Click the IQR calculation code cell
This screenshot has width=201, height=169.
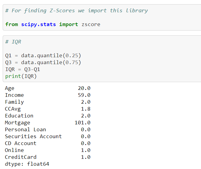(102, 59)
